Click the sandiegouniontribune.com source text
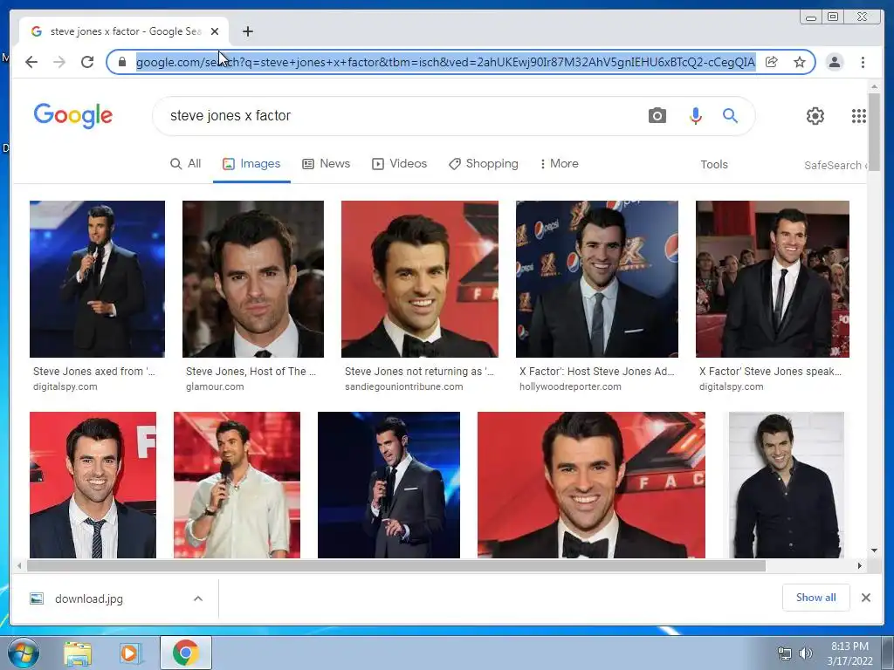The height and width of the screenshot is (670, 894). click(403, 386)
